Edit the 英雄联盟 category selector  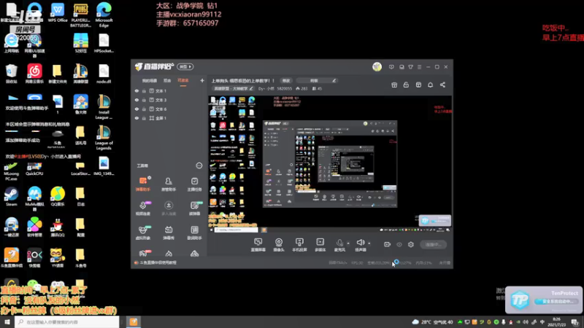point(233,88)
